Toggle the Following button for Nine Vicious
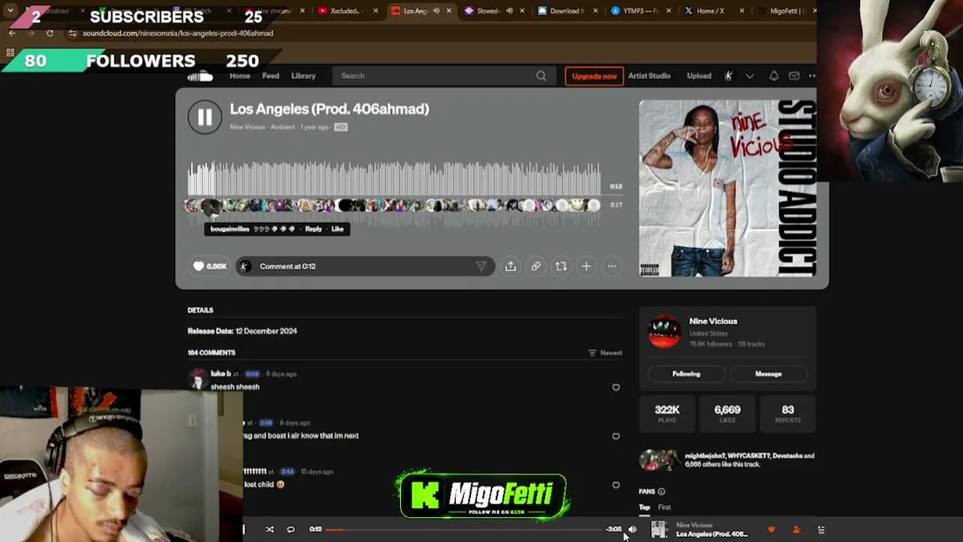Image resolution: width=963 pixels, height=542 pixels. (x=686, y=374)
